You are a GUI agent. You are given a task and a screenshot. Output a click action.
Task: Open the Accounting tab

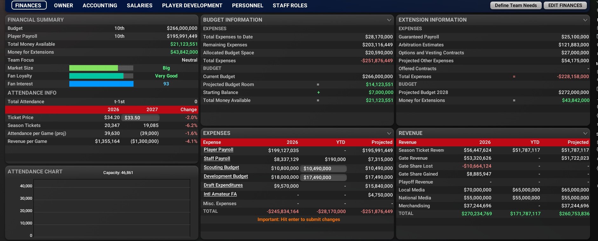tap(100, 5)
